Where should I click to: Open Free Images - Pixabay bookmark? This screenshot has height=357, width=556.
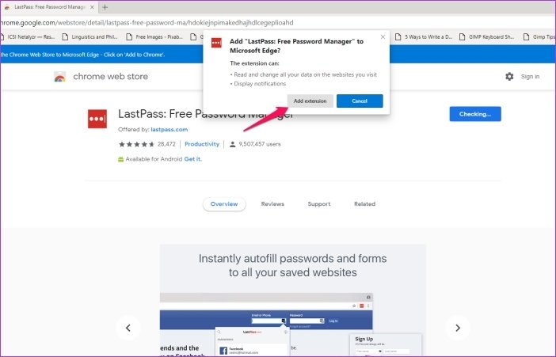pyautogui.click(x=154, y=37)
